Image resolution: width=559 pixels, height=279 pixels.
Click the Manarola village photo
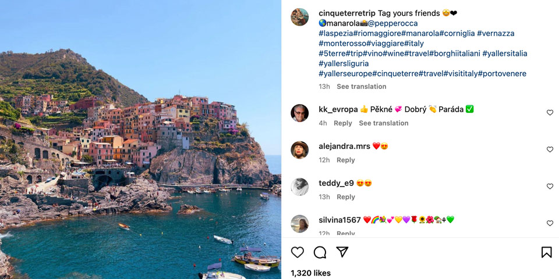click(140, 139)
